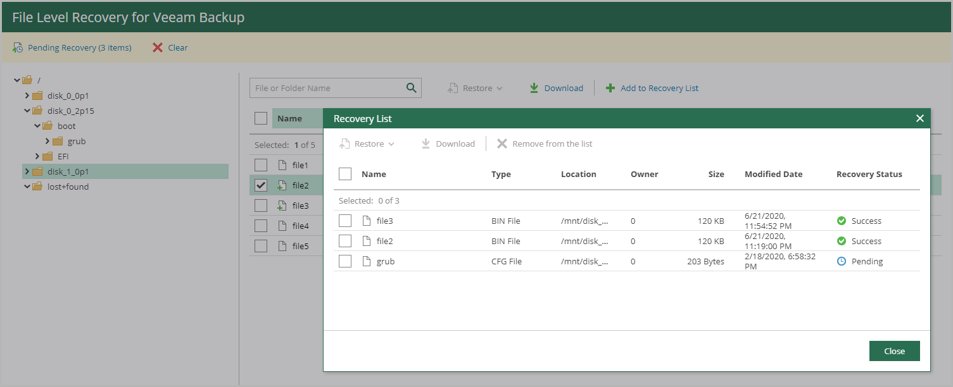Click file3 document icon in Recovery List
The image size is (953, 387).
[x=367, y=221]
